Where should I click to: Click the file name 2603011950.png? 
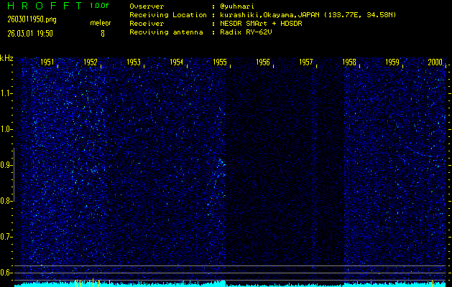32,19
